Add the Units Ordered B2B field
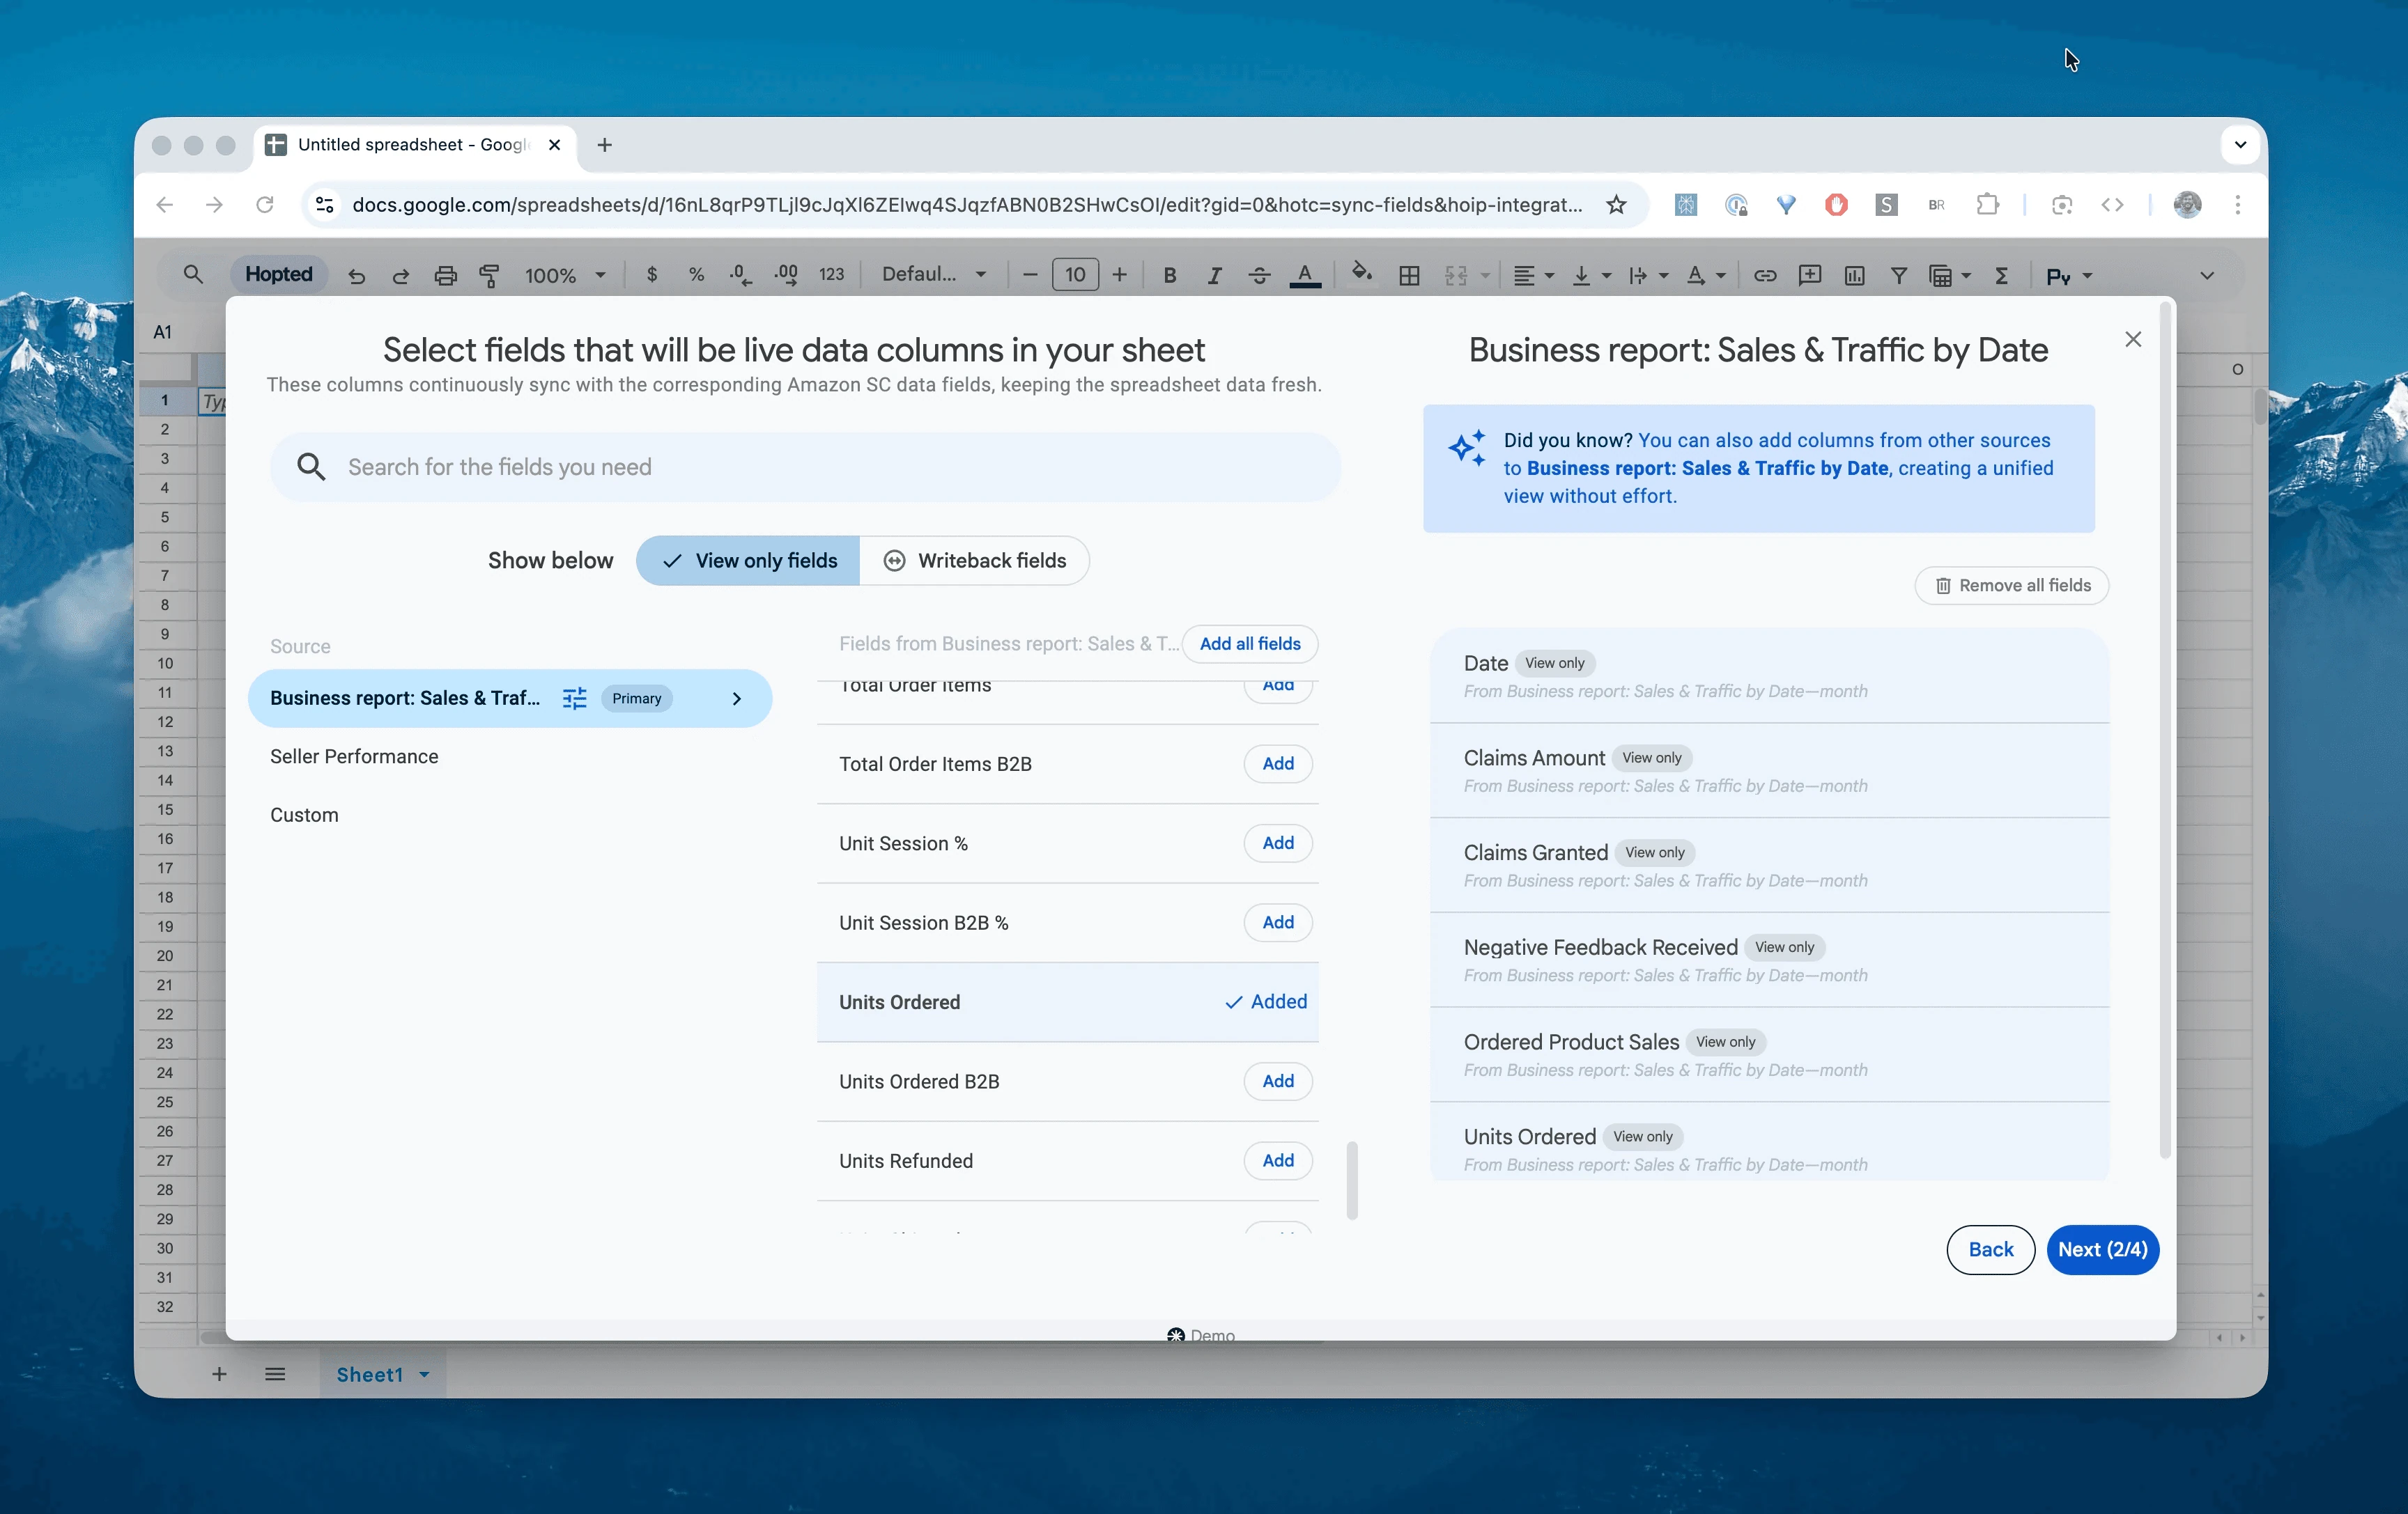This screenshot has height=1514, width=2408. (1278, 1082)
